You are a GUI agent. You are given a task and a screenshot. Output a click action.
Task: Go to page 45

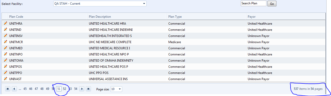tap(25, 89)
